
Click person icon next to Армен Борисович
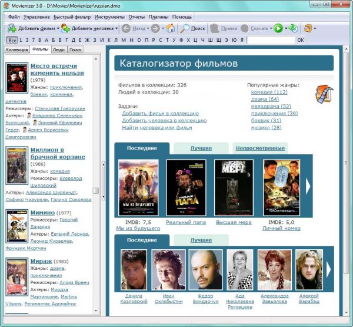click(25, 130)
